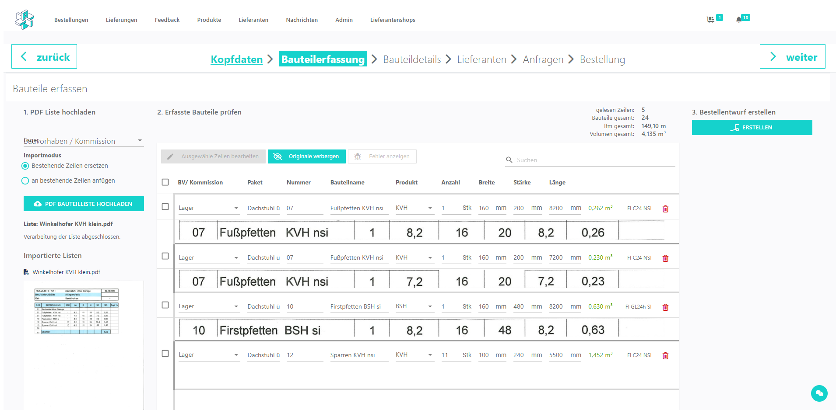Edit Bauteilname 'Firstpfetten BSH si' field

[359, 306]
